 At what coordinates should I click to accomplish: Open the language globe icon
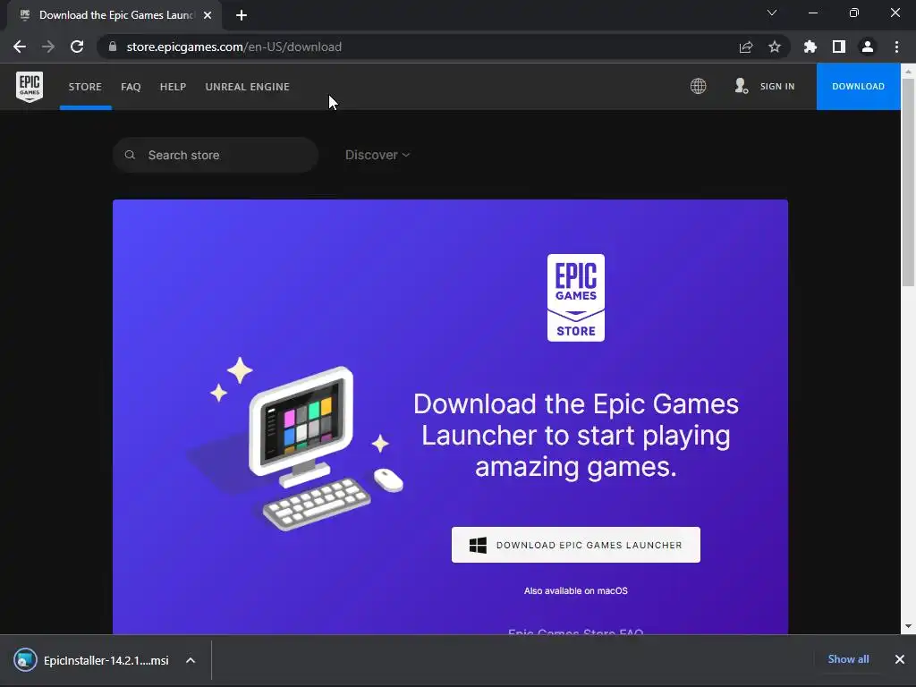tap(698, 86)
